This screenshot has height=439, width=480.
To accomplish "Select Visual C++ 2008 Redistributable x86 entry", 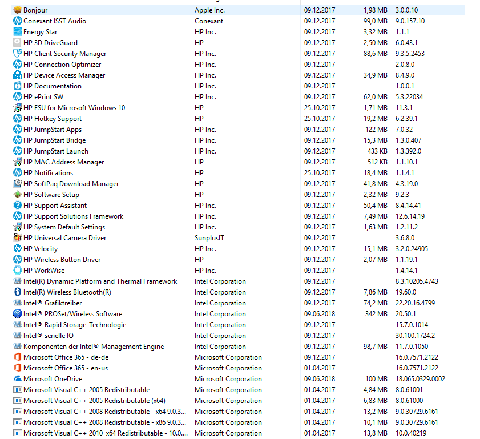I will (238, 422).
